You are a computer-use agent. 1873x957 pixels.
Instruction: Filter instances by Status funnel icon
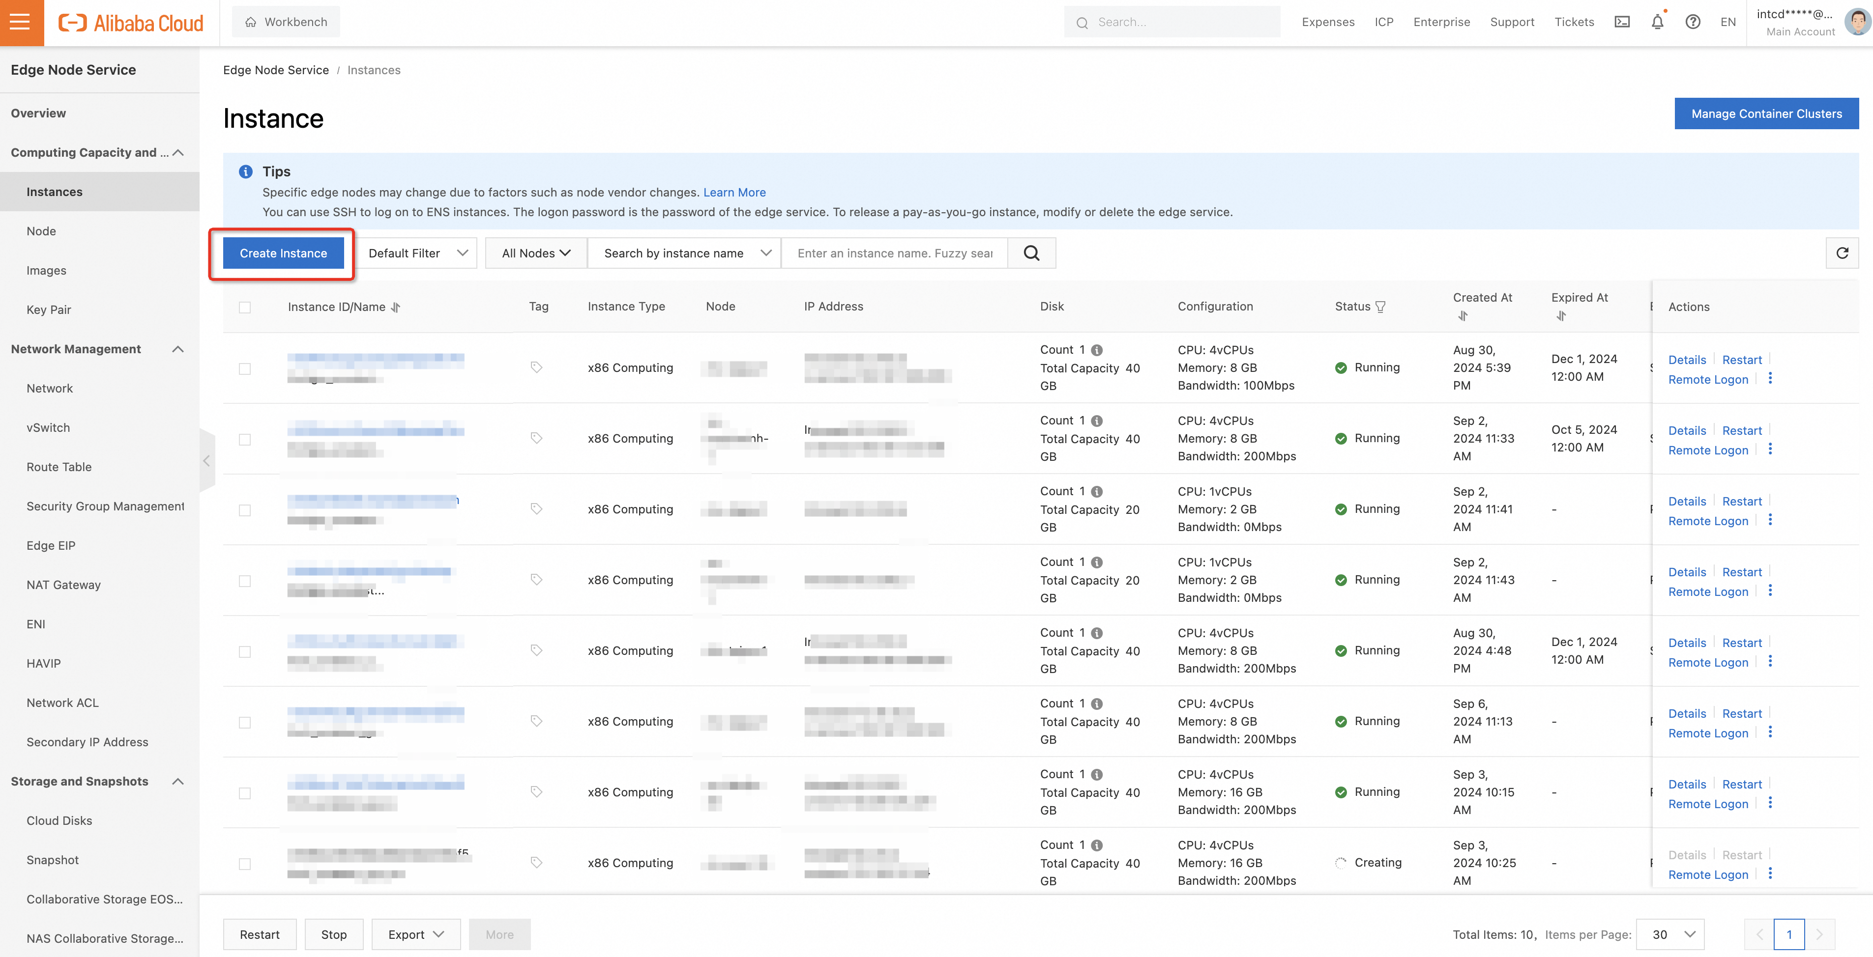coord(1380,307)
